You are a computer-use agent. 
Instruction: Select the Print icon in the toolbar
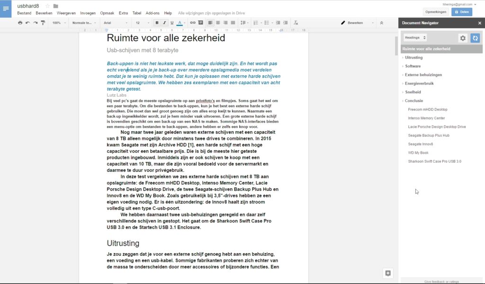19,22
